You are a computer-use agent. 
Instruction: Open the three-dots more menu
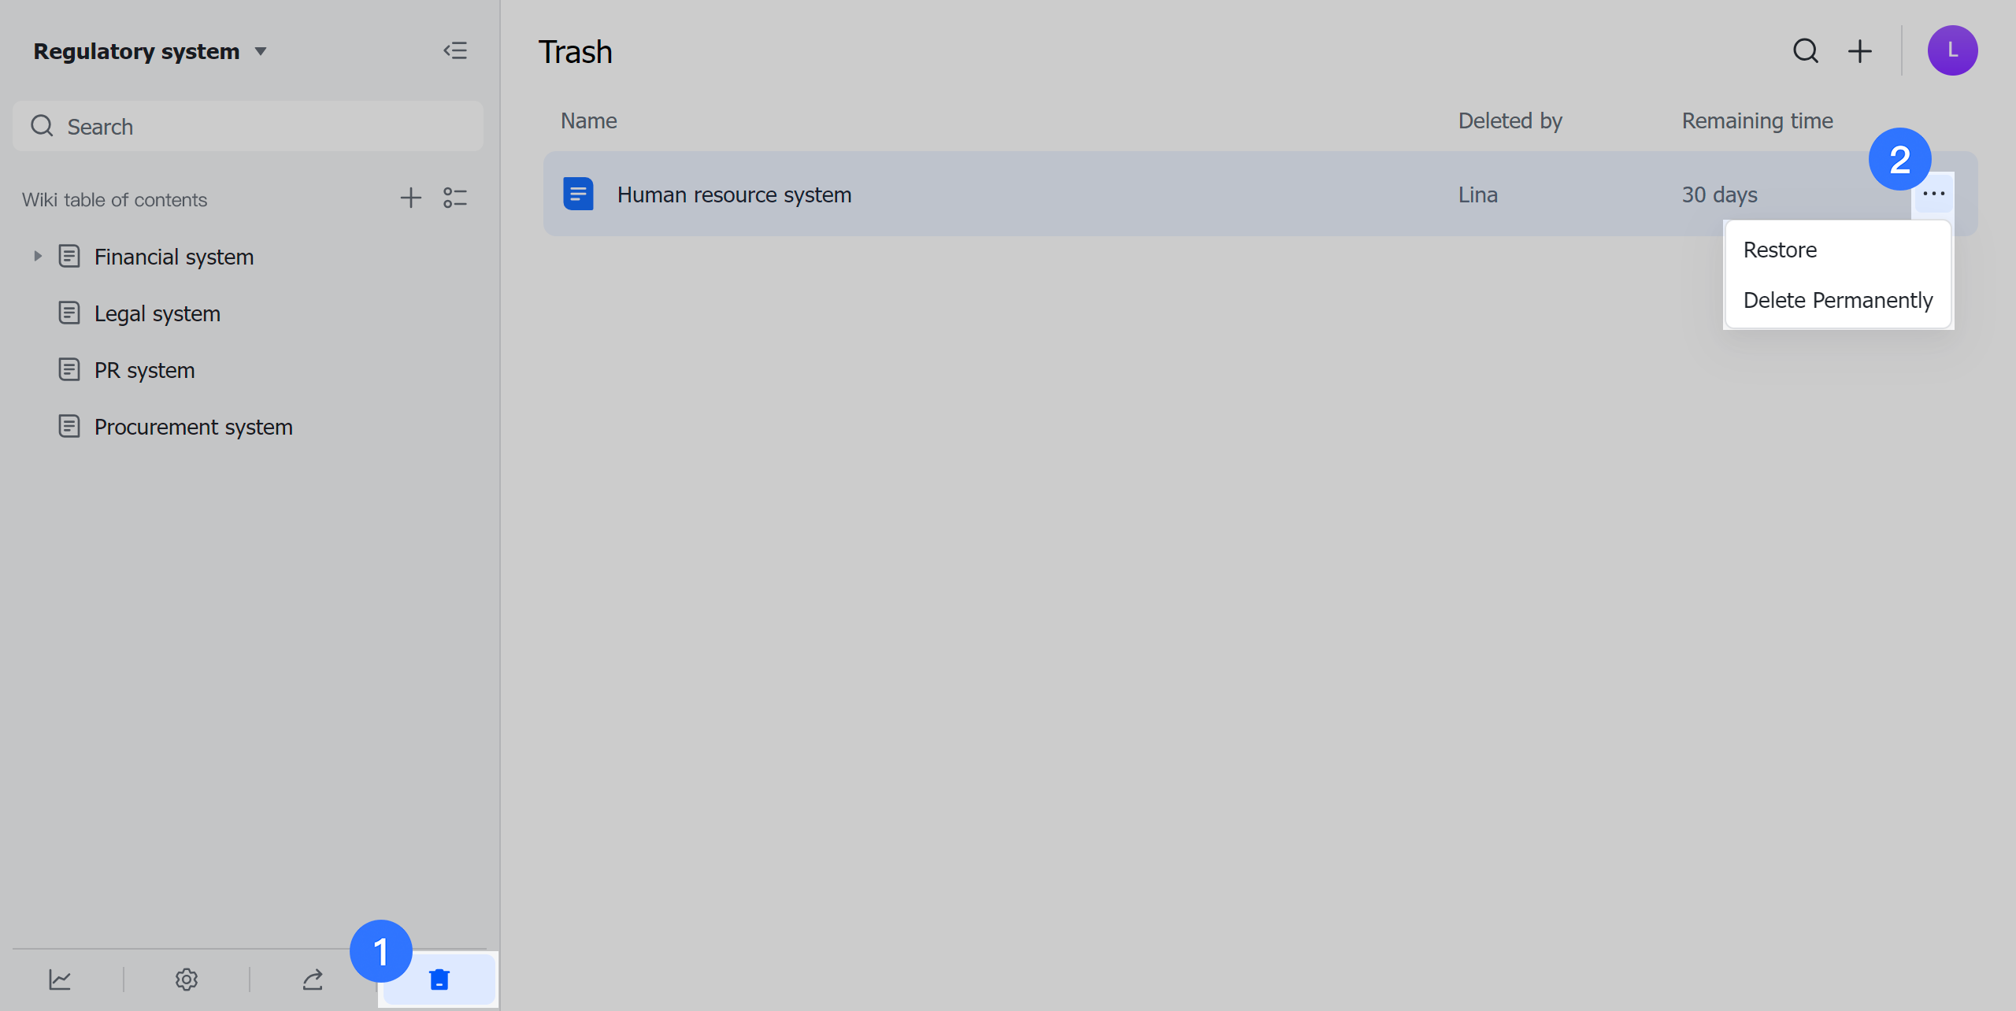[x=1933, y=194]
